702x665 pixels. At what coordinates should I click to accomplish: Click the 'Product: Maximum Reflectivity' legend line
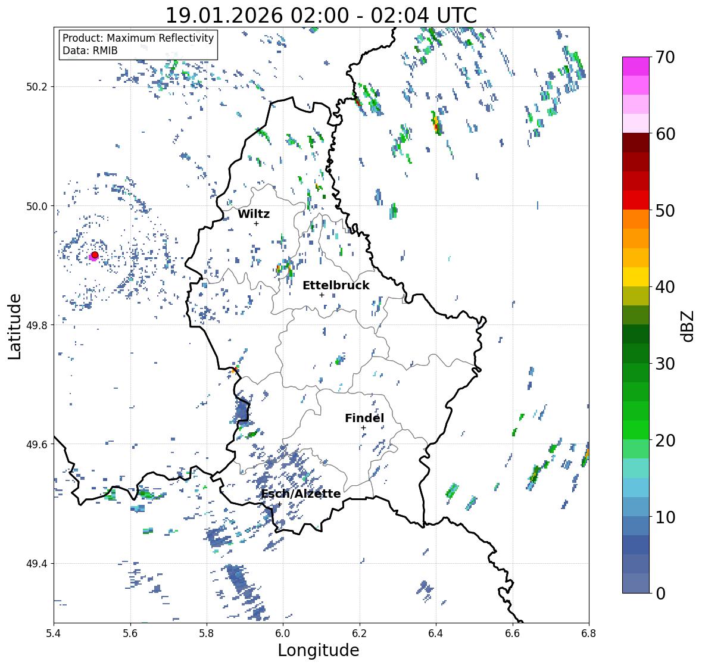138,38
